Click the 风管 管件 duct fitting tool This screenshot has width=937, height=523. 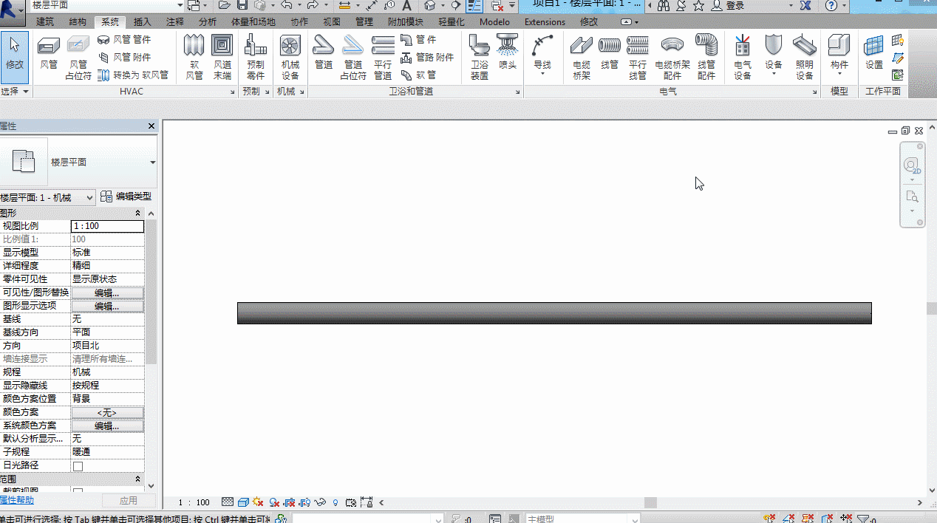pyautogui.click(x=124, y=39)
